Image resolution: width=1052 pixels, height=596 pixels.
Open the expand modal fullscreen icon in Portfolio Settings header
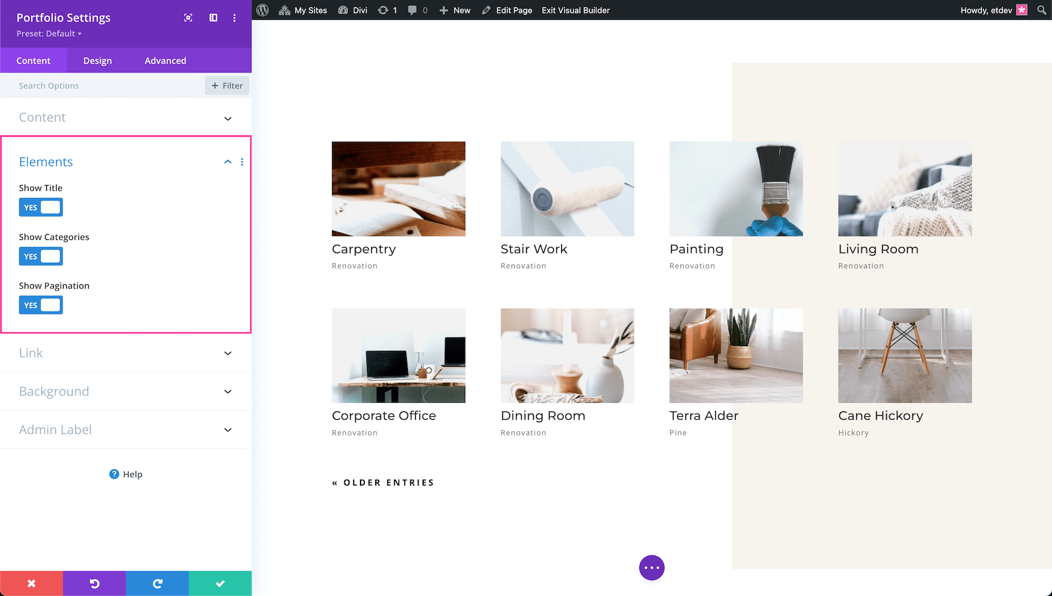(188, 18)
